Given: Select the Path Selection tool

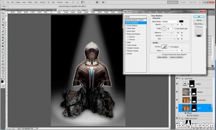Looking at the screenshot, I should point(3,61).
